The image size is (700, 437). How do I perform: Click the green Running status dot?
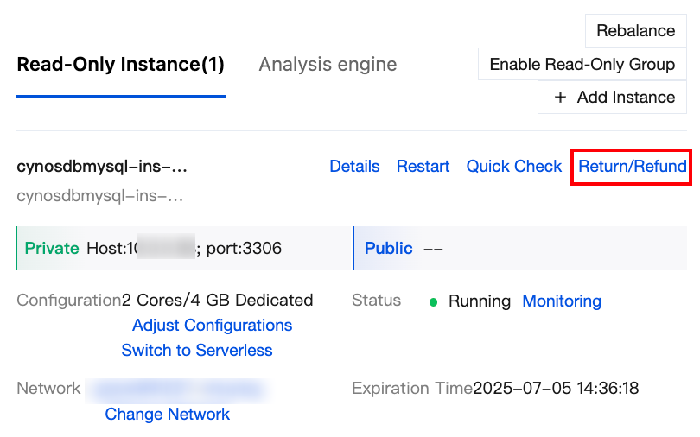click(434, 301)
